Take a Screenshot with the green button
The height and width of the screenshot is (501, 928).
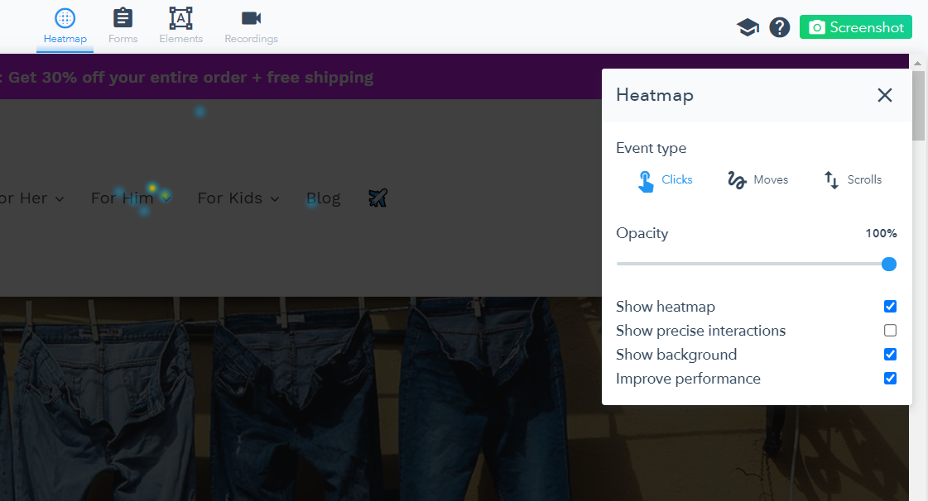coord(855,27)
